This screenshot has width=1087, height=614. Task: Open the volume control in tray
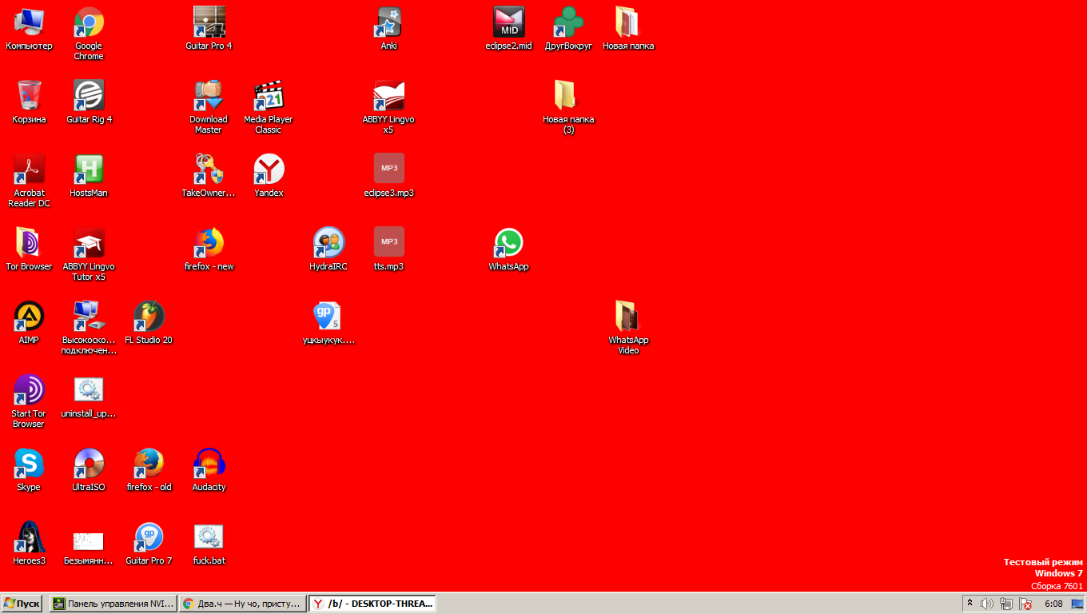coord(988,604)
